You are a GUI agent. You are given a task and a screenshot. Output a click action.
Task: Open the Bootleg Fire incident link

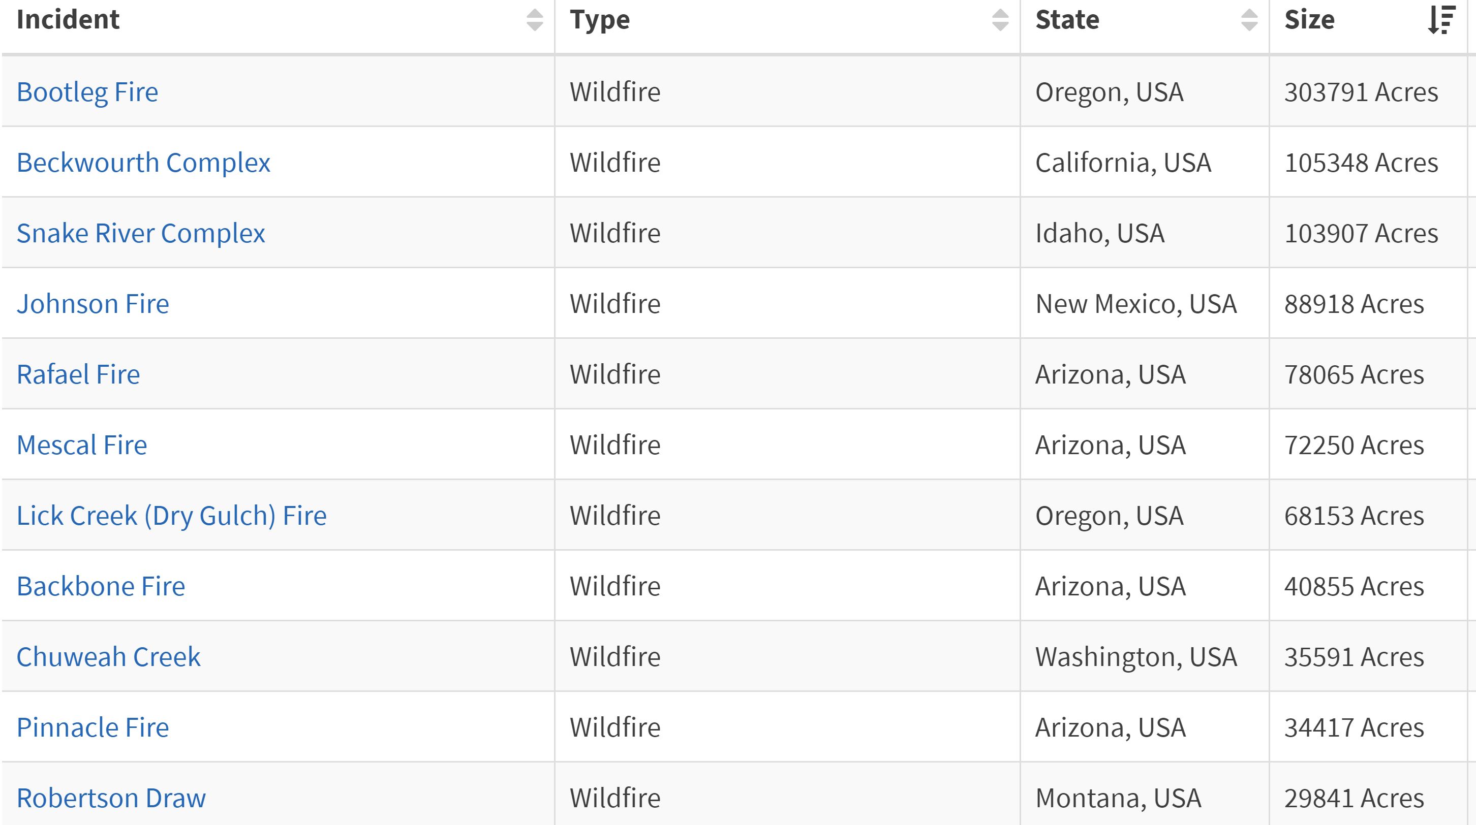(87, 92)
